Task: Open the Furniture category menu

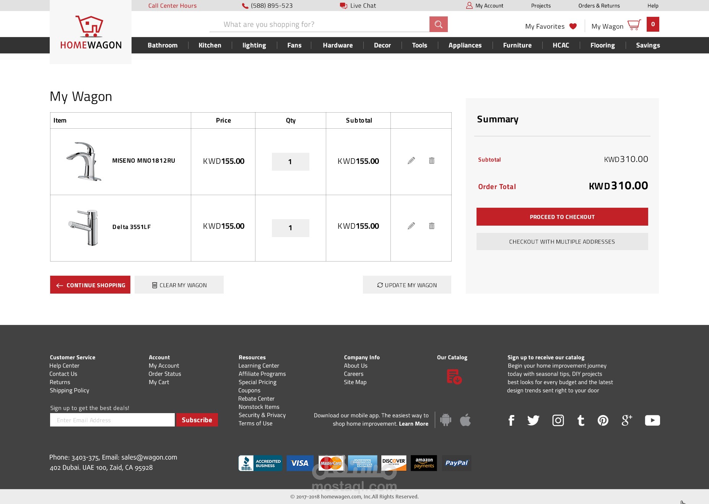Action: pos(517,45)
